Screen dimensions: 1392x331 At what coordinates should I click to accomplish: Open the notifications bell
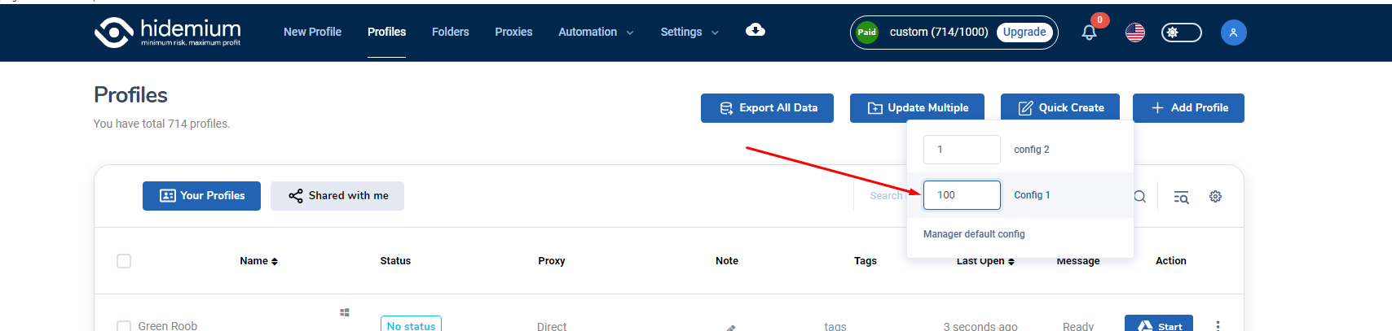point(1089,33)
